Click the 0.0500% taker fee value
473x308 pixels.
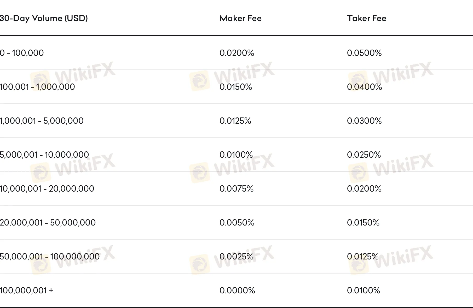coord(364,53)
